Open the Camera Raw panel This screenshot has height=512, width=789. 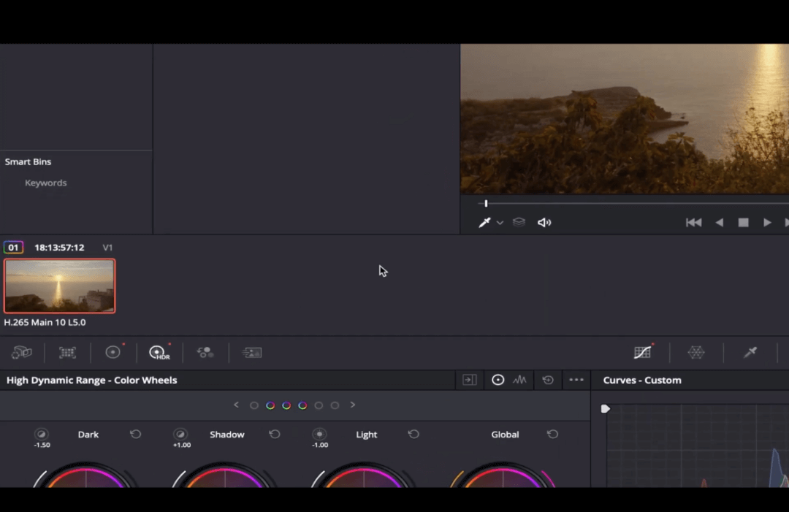click(x=22, y=352)
